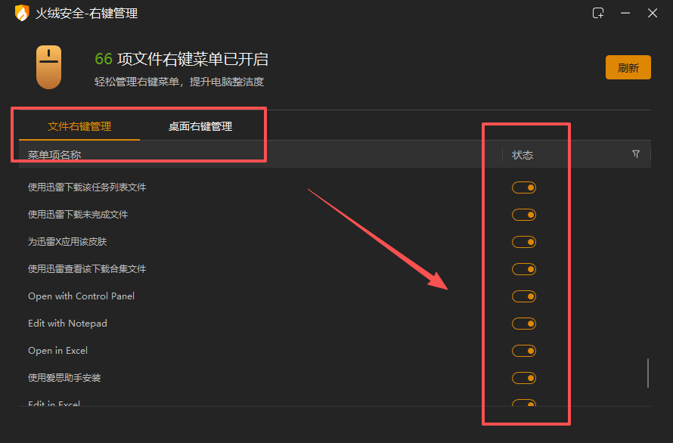Click the status column filter funnel icon
The width and height of the screenshot is (673, 443).
tap(636, 154)
